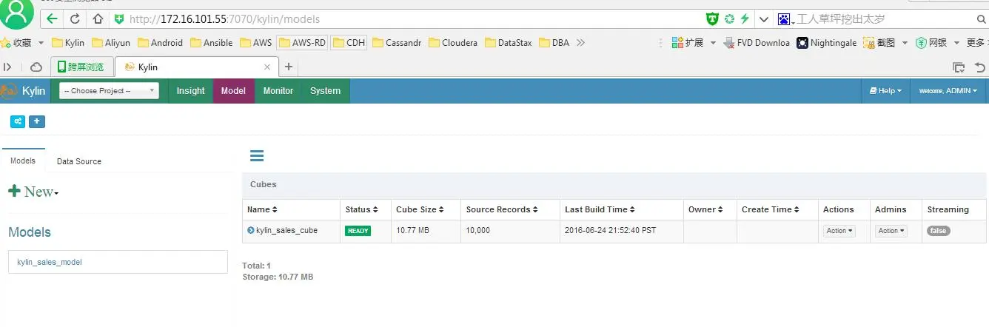Toggle the browser sidebar panel icon
989x327 pixels.
click(8, 67)
